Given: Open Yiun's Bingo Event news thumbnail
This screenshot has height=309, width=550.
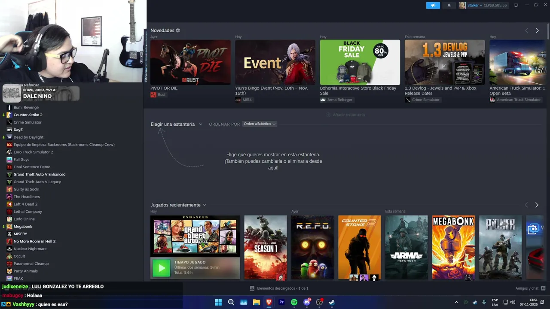Looking at the screenshot, I should point(275,62).
